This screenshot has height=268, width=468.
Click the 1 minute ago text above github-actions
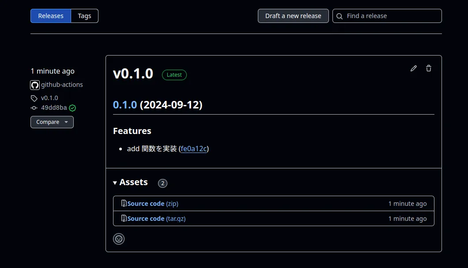pyautogui.click(x=53, y=71)
